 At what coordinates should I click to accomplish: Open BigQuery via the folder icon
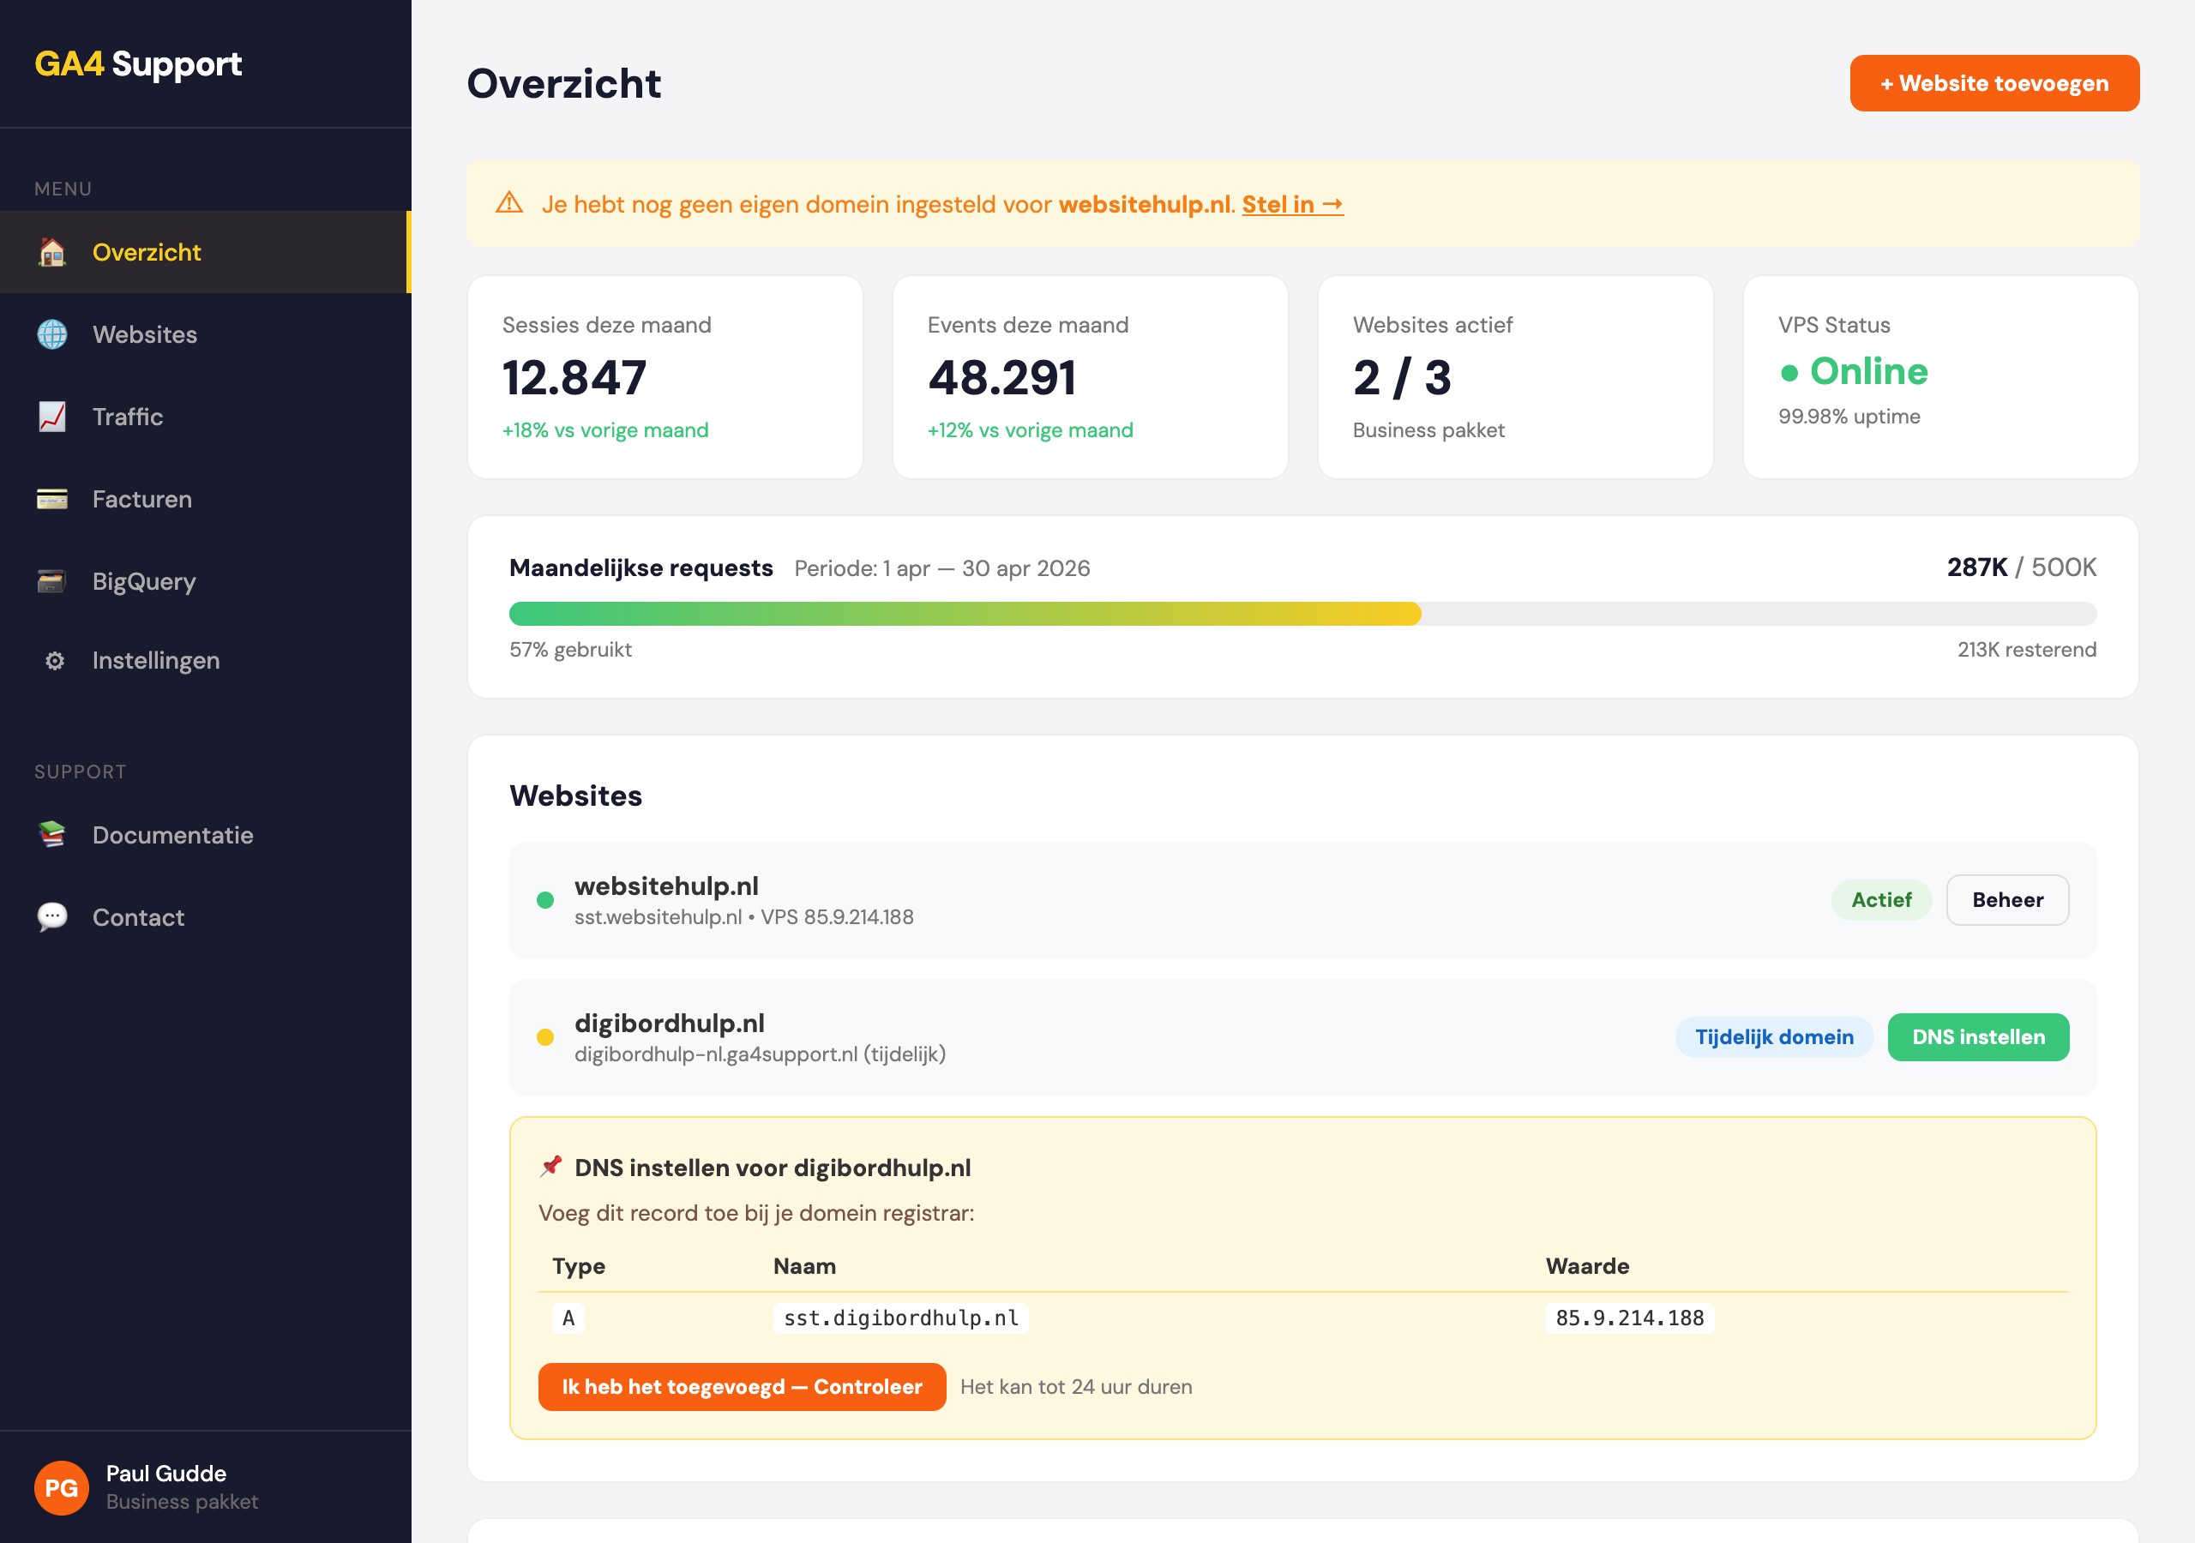pos(51,580)
